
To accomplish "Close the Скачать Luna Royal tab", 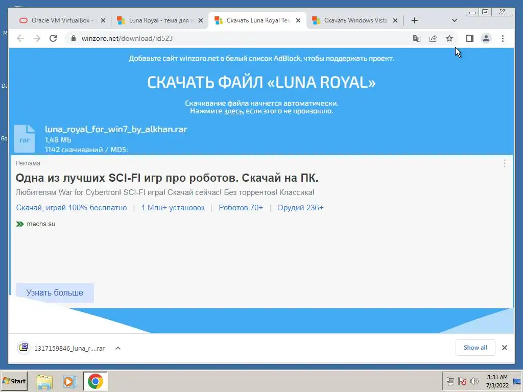I will click(x=298, y=20).
